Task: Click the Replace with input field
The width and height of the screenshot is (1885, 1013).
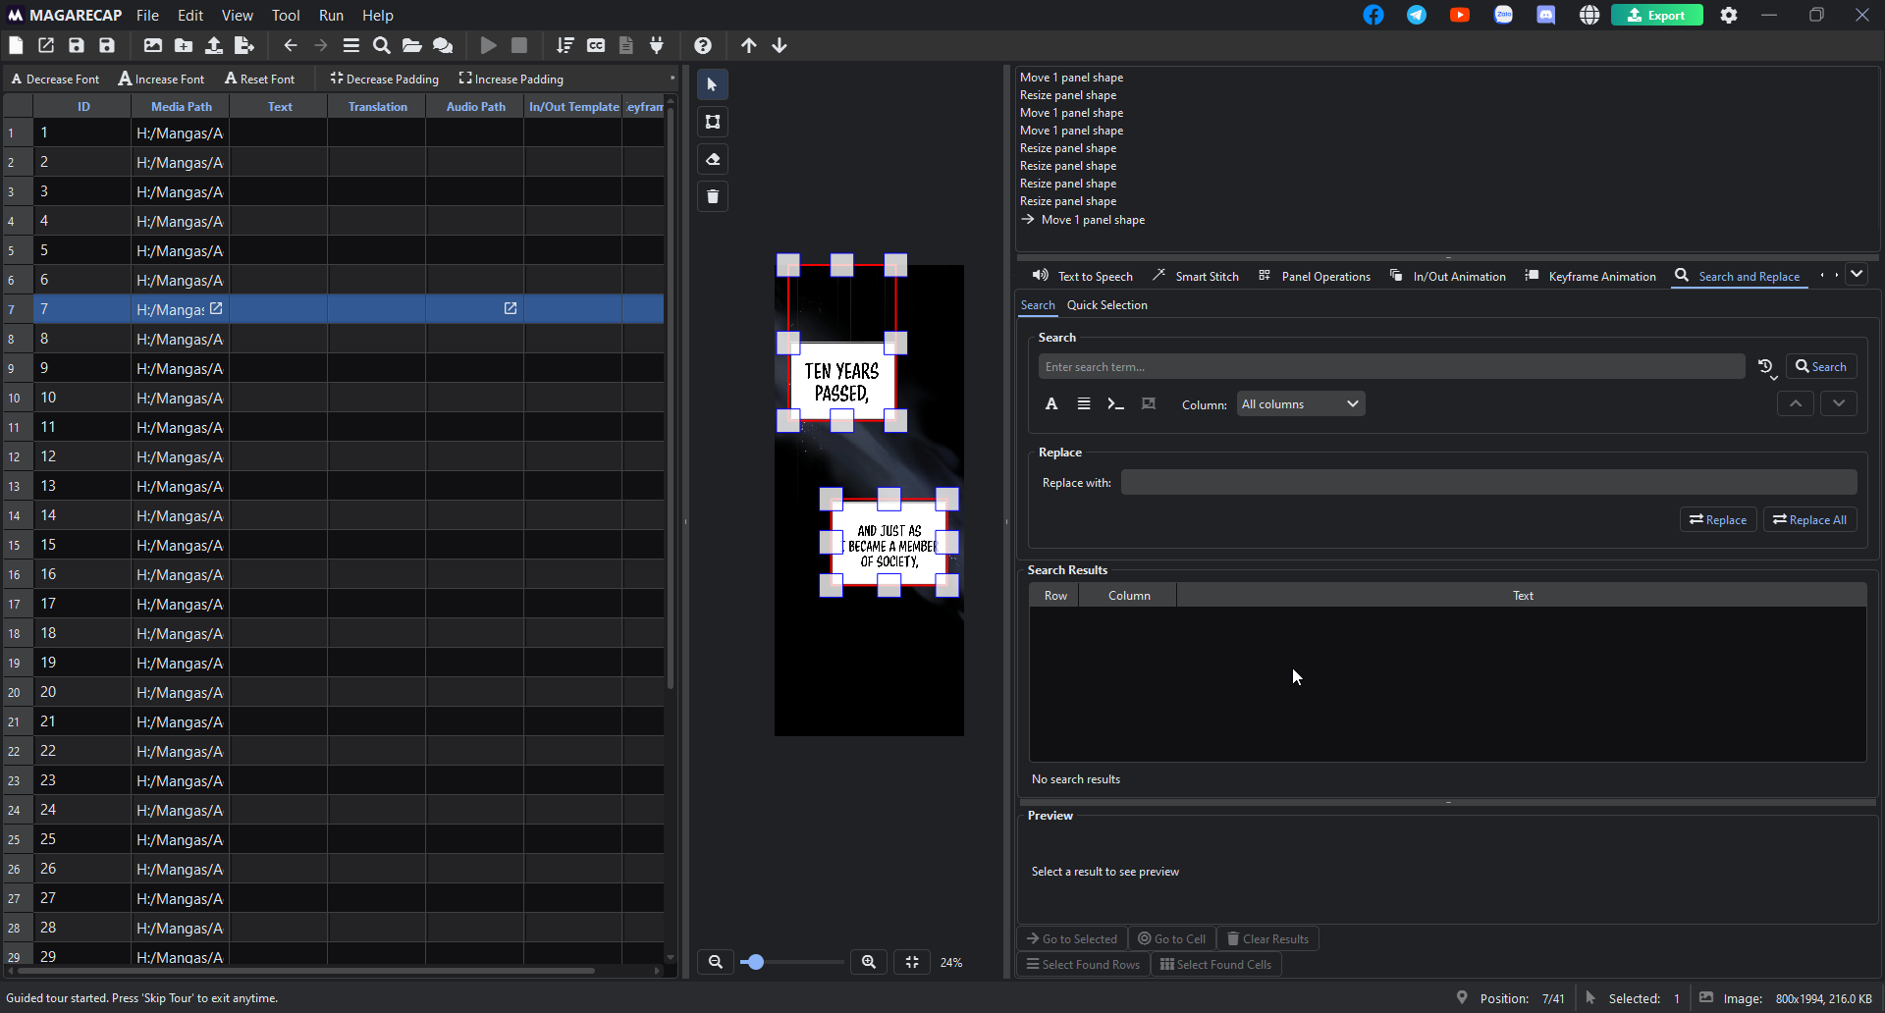Action: point(1488,482)
